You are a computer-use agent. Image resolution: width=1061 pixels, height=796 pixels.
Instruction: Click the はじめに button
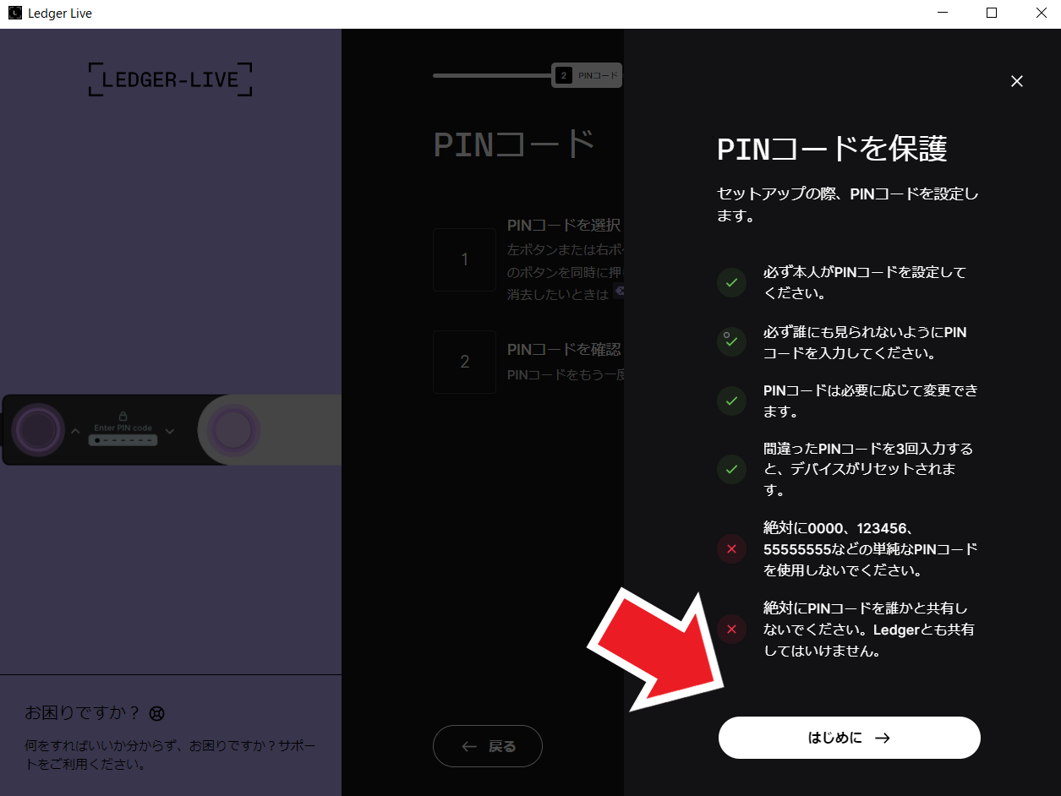849,738
